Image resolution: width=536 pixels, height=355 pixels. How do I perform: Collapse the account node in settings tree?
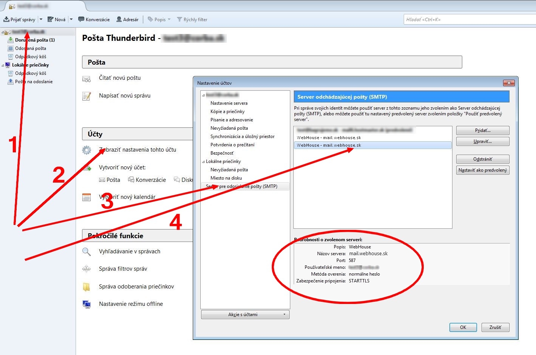point(203,95)
